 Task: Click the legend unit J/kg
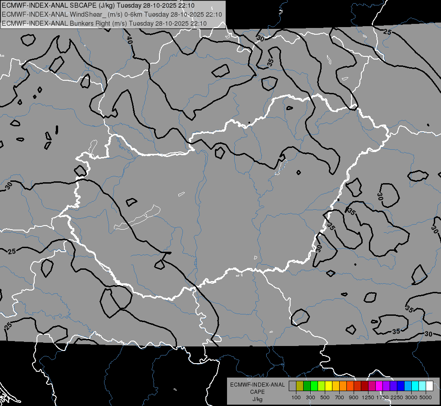click(257, 399)
